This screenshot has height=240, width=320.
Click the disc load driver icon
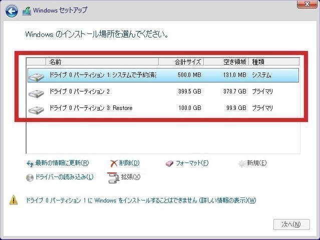pos(30,177)
